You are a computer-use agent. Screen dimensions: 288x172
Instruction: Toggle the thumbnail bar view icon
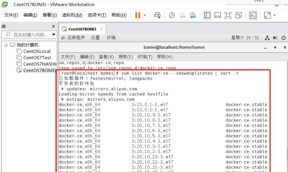[218, 15]
